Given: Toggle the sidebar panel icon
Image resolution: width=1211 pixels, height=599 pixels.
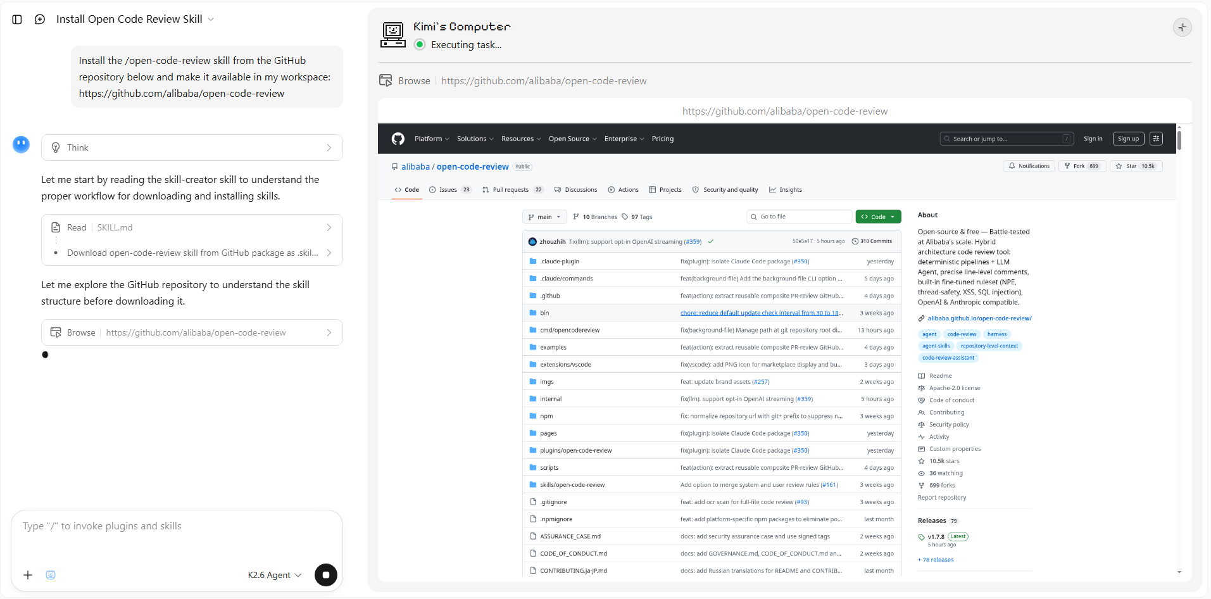Looking at the screenshot, I should pos(17,20).
